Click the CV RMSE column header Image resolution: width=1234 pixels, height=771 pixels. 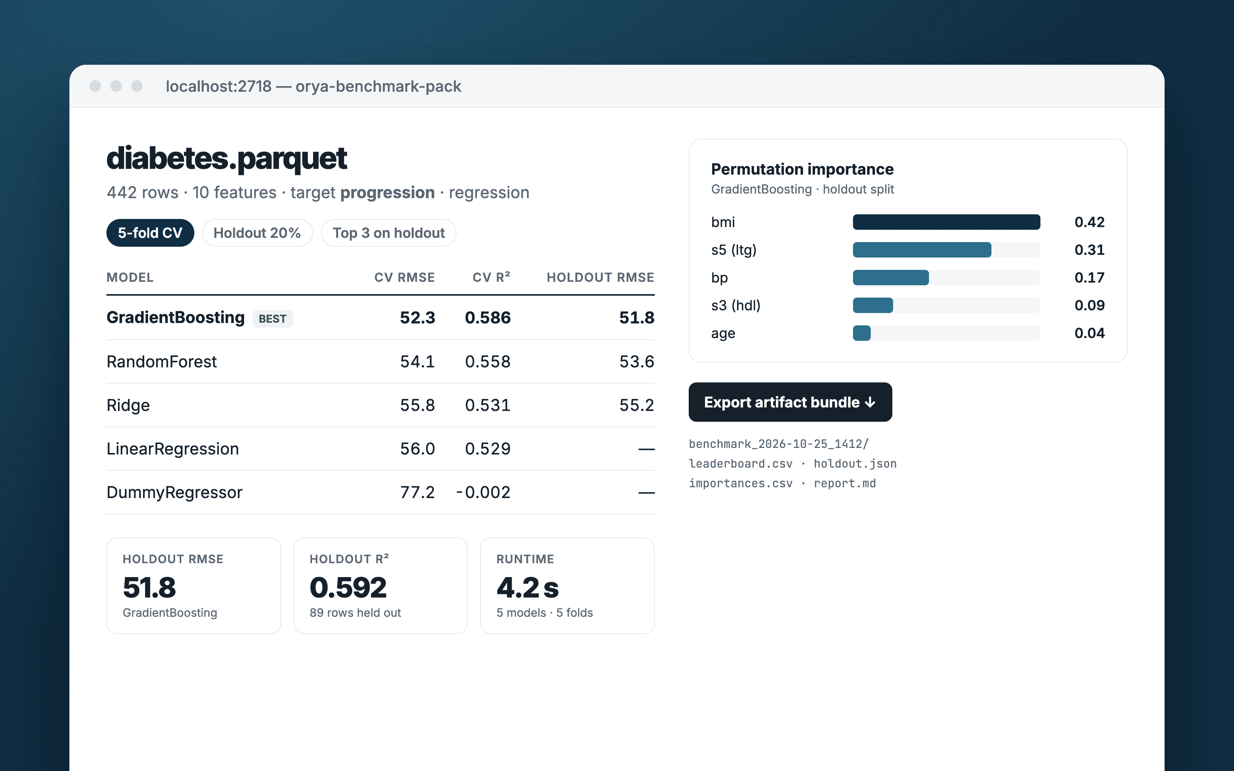pyautogui.click(x=405, y=278)
